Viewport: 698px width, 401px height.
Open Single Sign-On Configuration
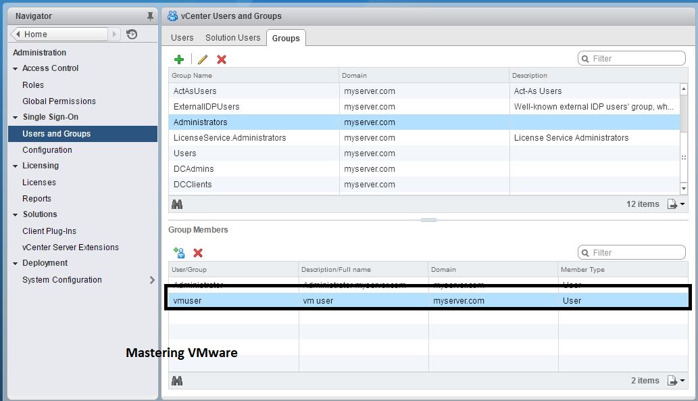pos(47,149)
